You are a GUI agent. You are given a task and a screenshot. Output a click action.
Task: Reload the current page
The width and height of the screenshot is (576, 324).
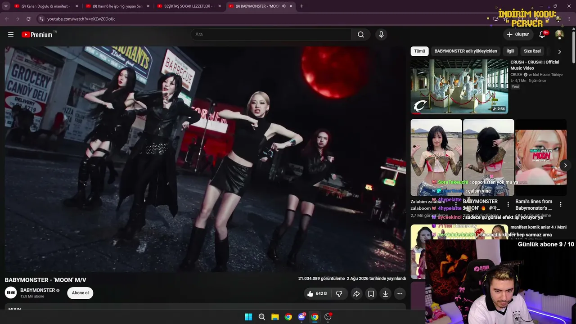tap(28, 19)
